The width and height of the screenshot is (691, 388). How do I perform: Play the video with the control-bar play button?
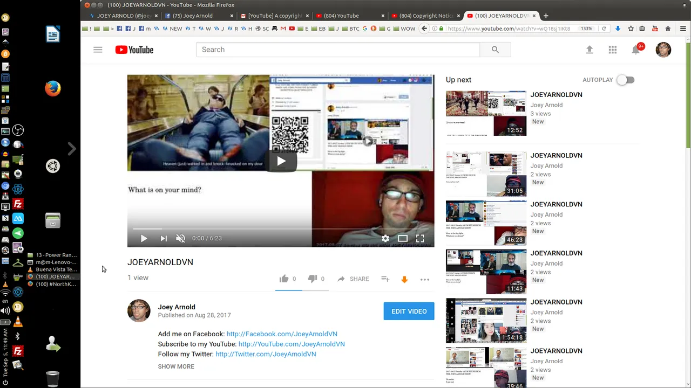click(x=144, y=238)
